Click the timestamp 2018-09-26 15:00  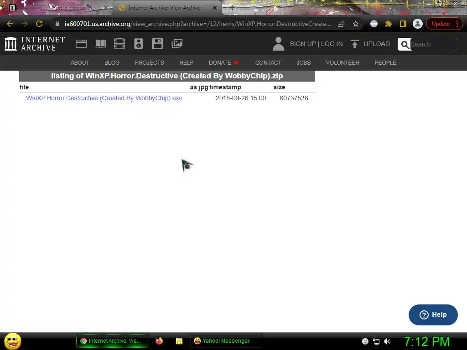click(241, 98)
